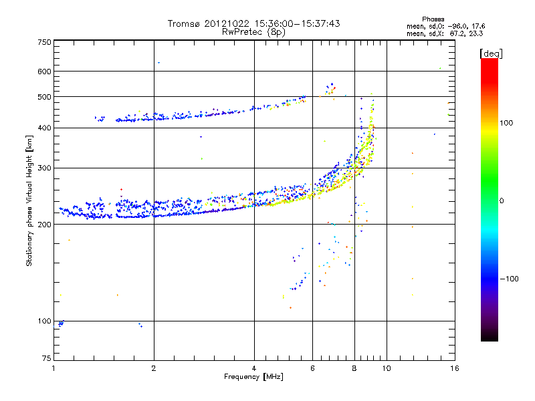
Task: Click the "0" colorbar tick label
Action: coord(502,201)
